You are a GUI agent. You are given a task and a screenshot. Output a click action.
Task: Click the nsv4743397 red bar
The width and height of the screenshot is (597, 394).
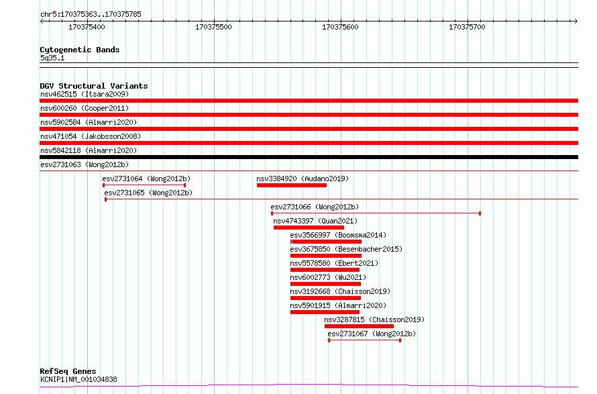click(309, 228)
